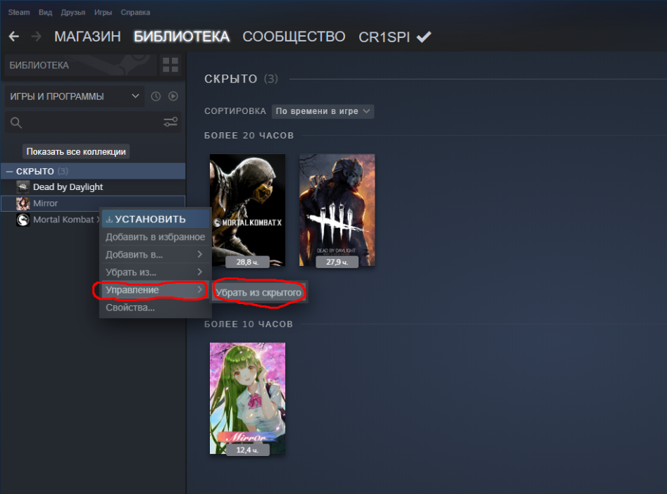The width and height of the screenshot is (667, 494).
Task: Go forward with the right arrow
Action: [x=37, y=37]
